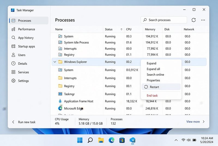Viewport: 218px width, 146px height.
Task: Open the Startup apps icon
Action: click(x=13, y=46)
